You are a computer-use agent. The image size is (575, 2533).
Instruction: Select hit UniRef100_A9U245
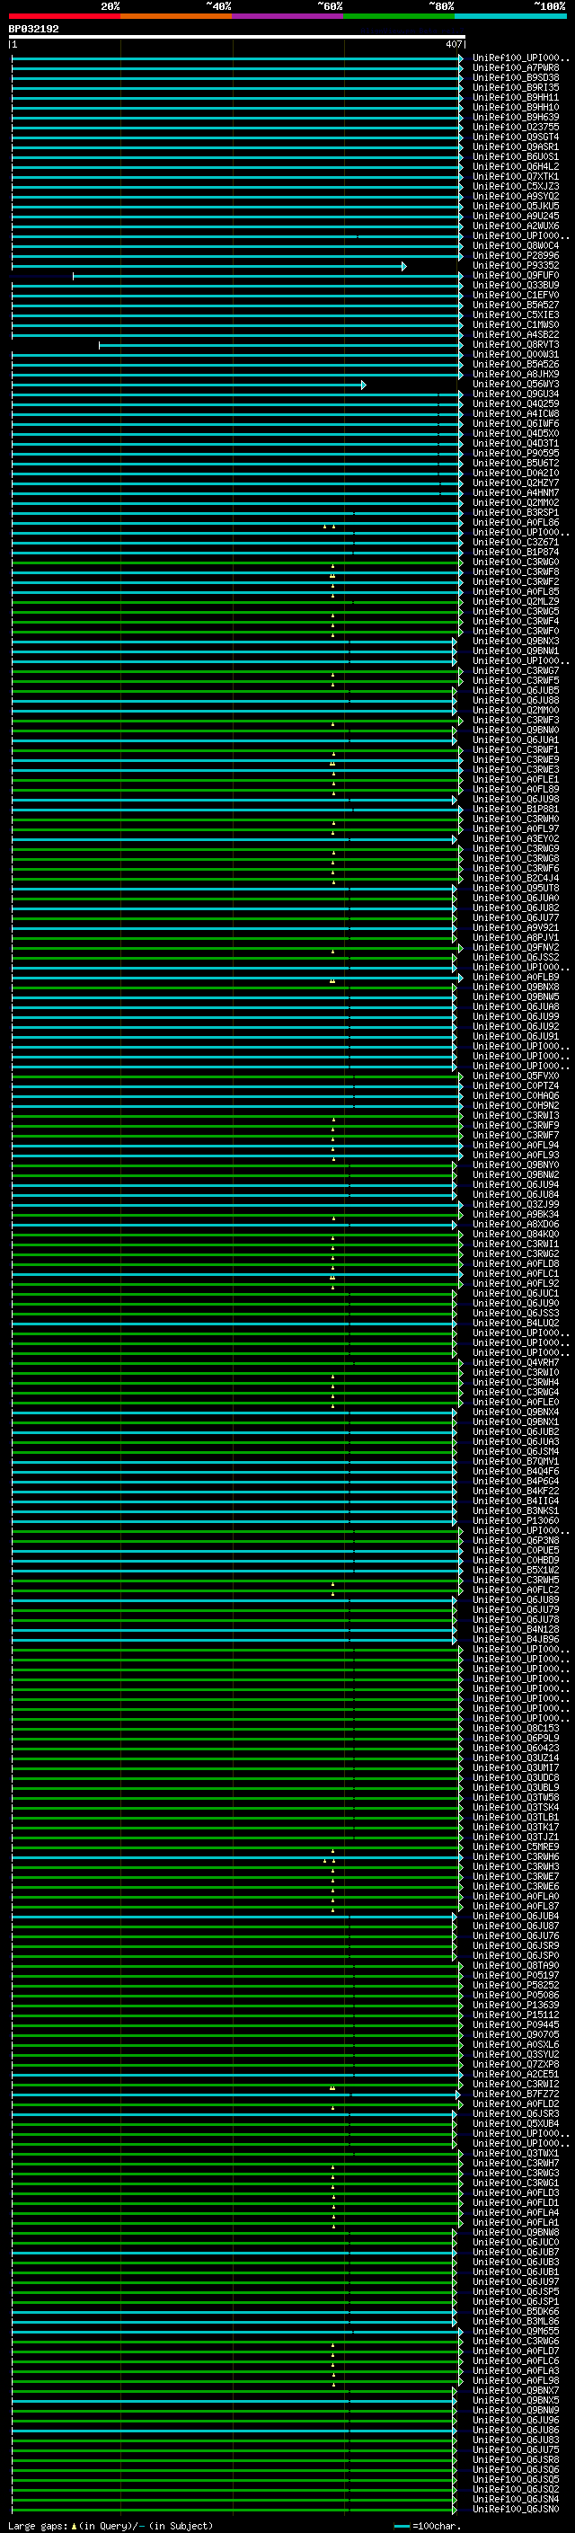click(x=516, y=217)
